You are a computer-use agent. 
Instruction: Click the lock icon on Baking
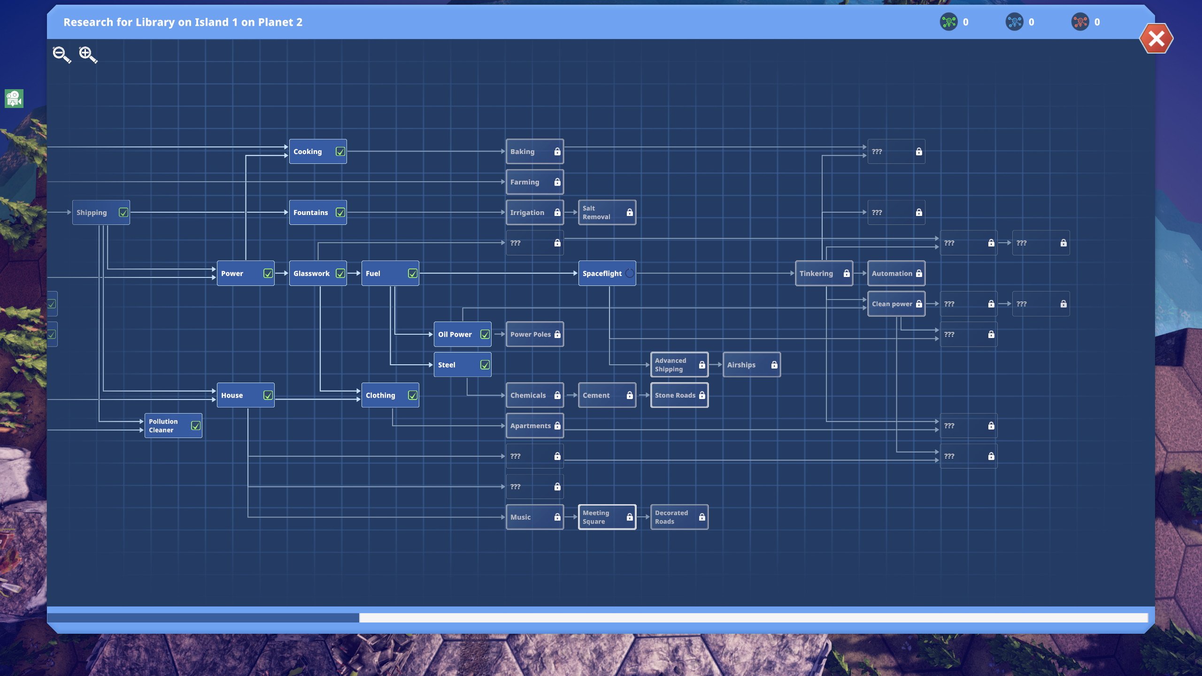click(557, 152)
